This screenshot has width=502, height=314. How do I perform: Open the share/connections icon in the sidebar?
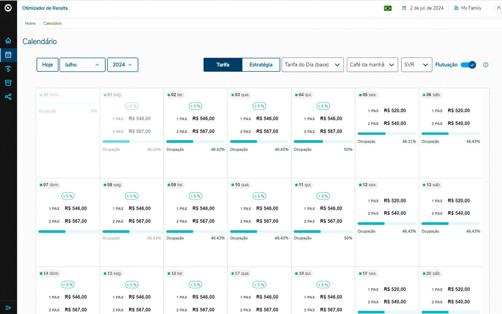pyautogui.click(x=8, y=97)
